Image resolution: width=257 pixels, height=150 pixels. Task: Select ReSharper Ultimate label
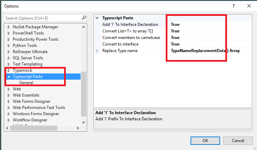click(30, 52)
